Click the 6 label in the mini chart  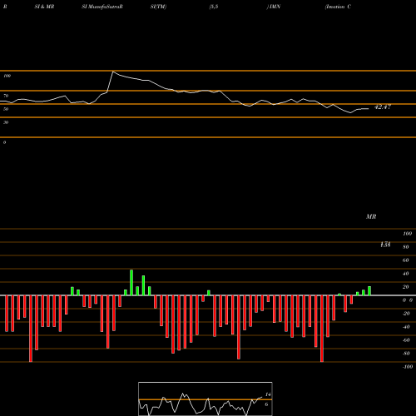[266, 404]
